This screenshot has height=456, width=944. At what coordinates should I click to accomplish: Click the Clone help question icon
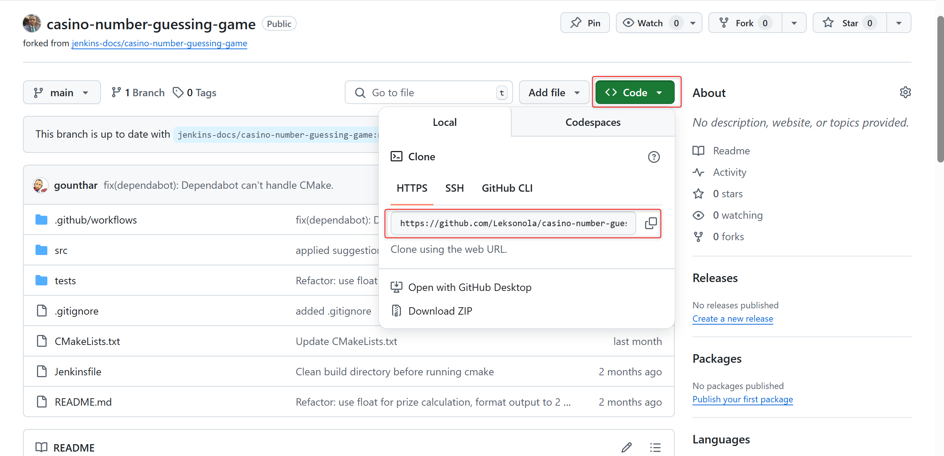coord(654,157)
